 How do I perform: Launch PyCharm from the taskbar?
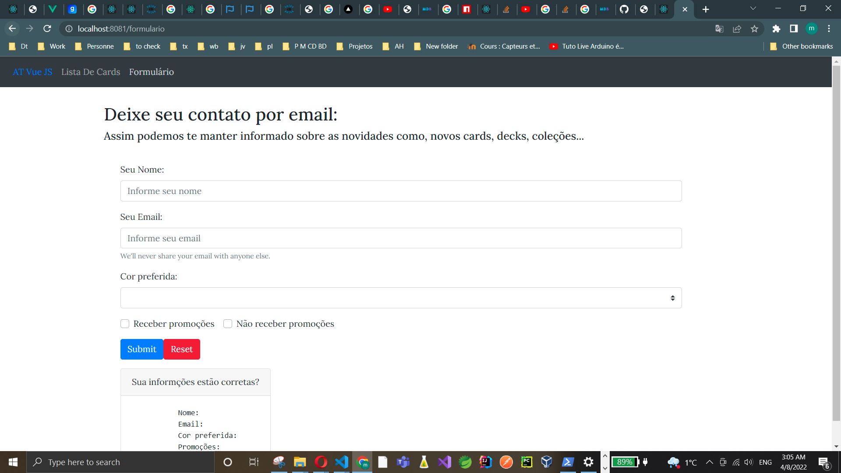click(x=526, y=462)
